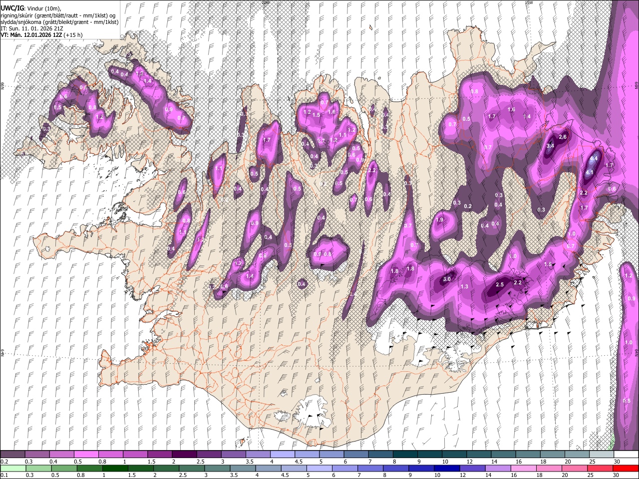Viewport: 639px width, 479px height.
Task: Click the 2.5 precipitation value on the map
Action: click(x=500, y=284)
